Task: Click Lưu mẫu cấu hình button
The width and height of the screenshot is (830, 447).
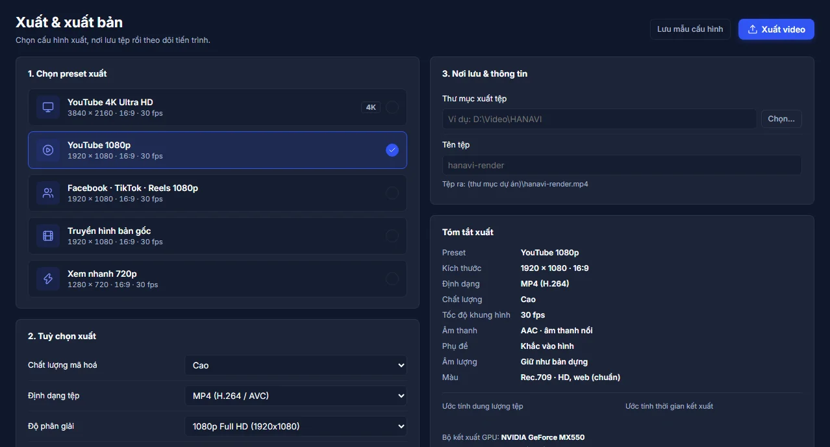Action: (690, 29)
